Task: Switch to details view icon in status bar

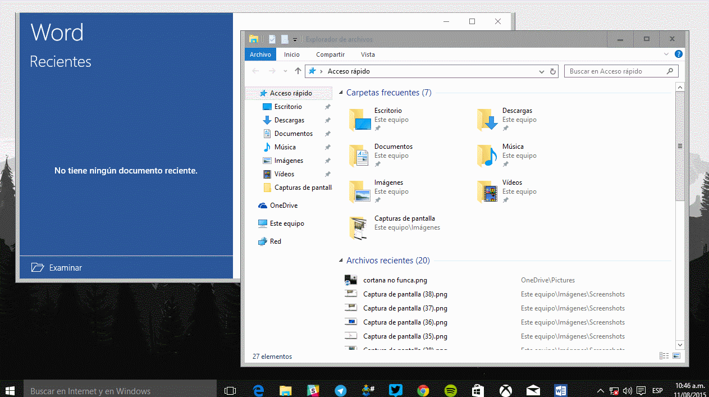Action: pos(664,356)
